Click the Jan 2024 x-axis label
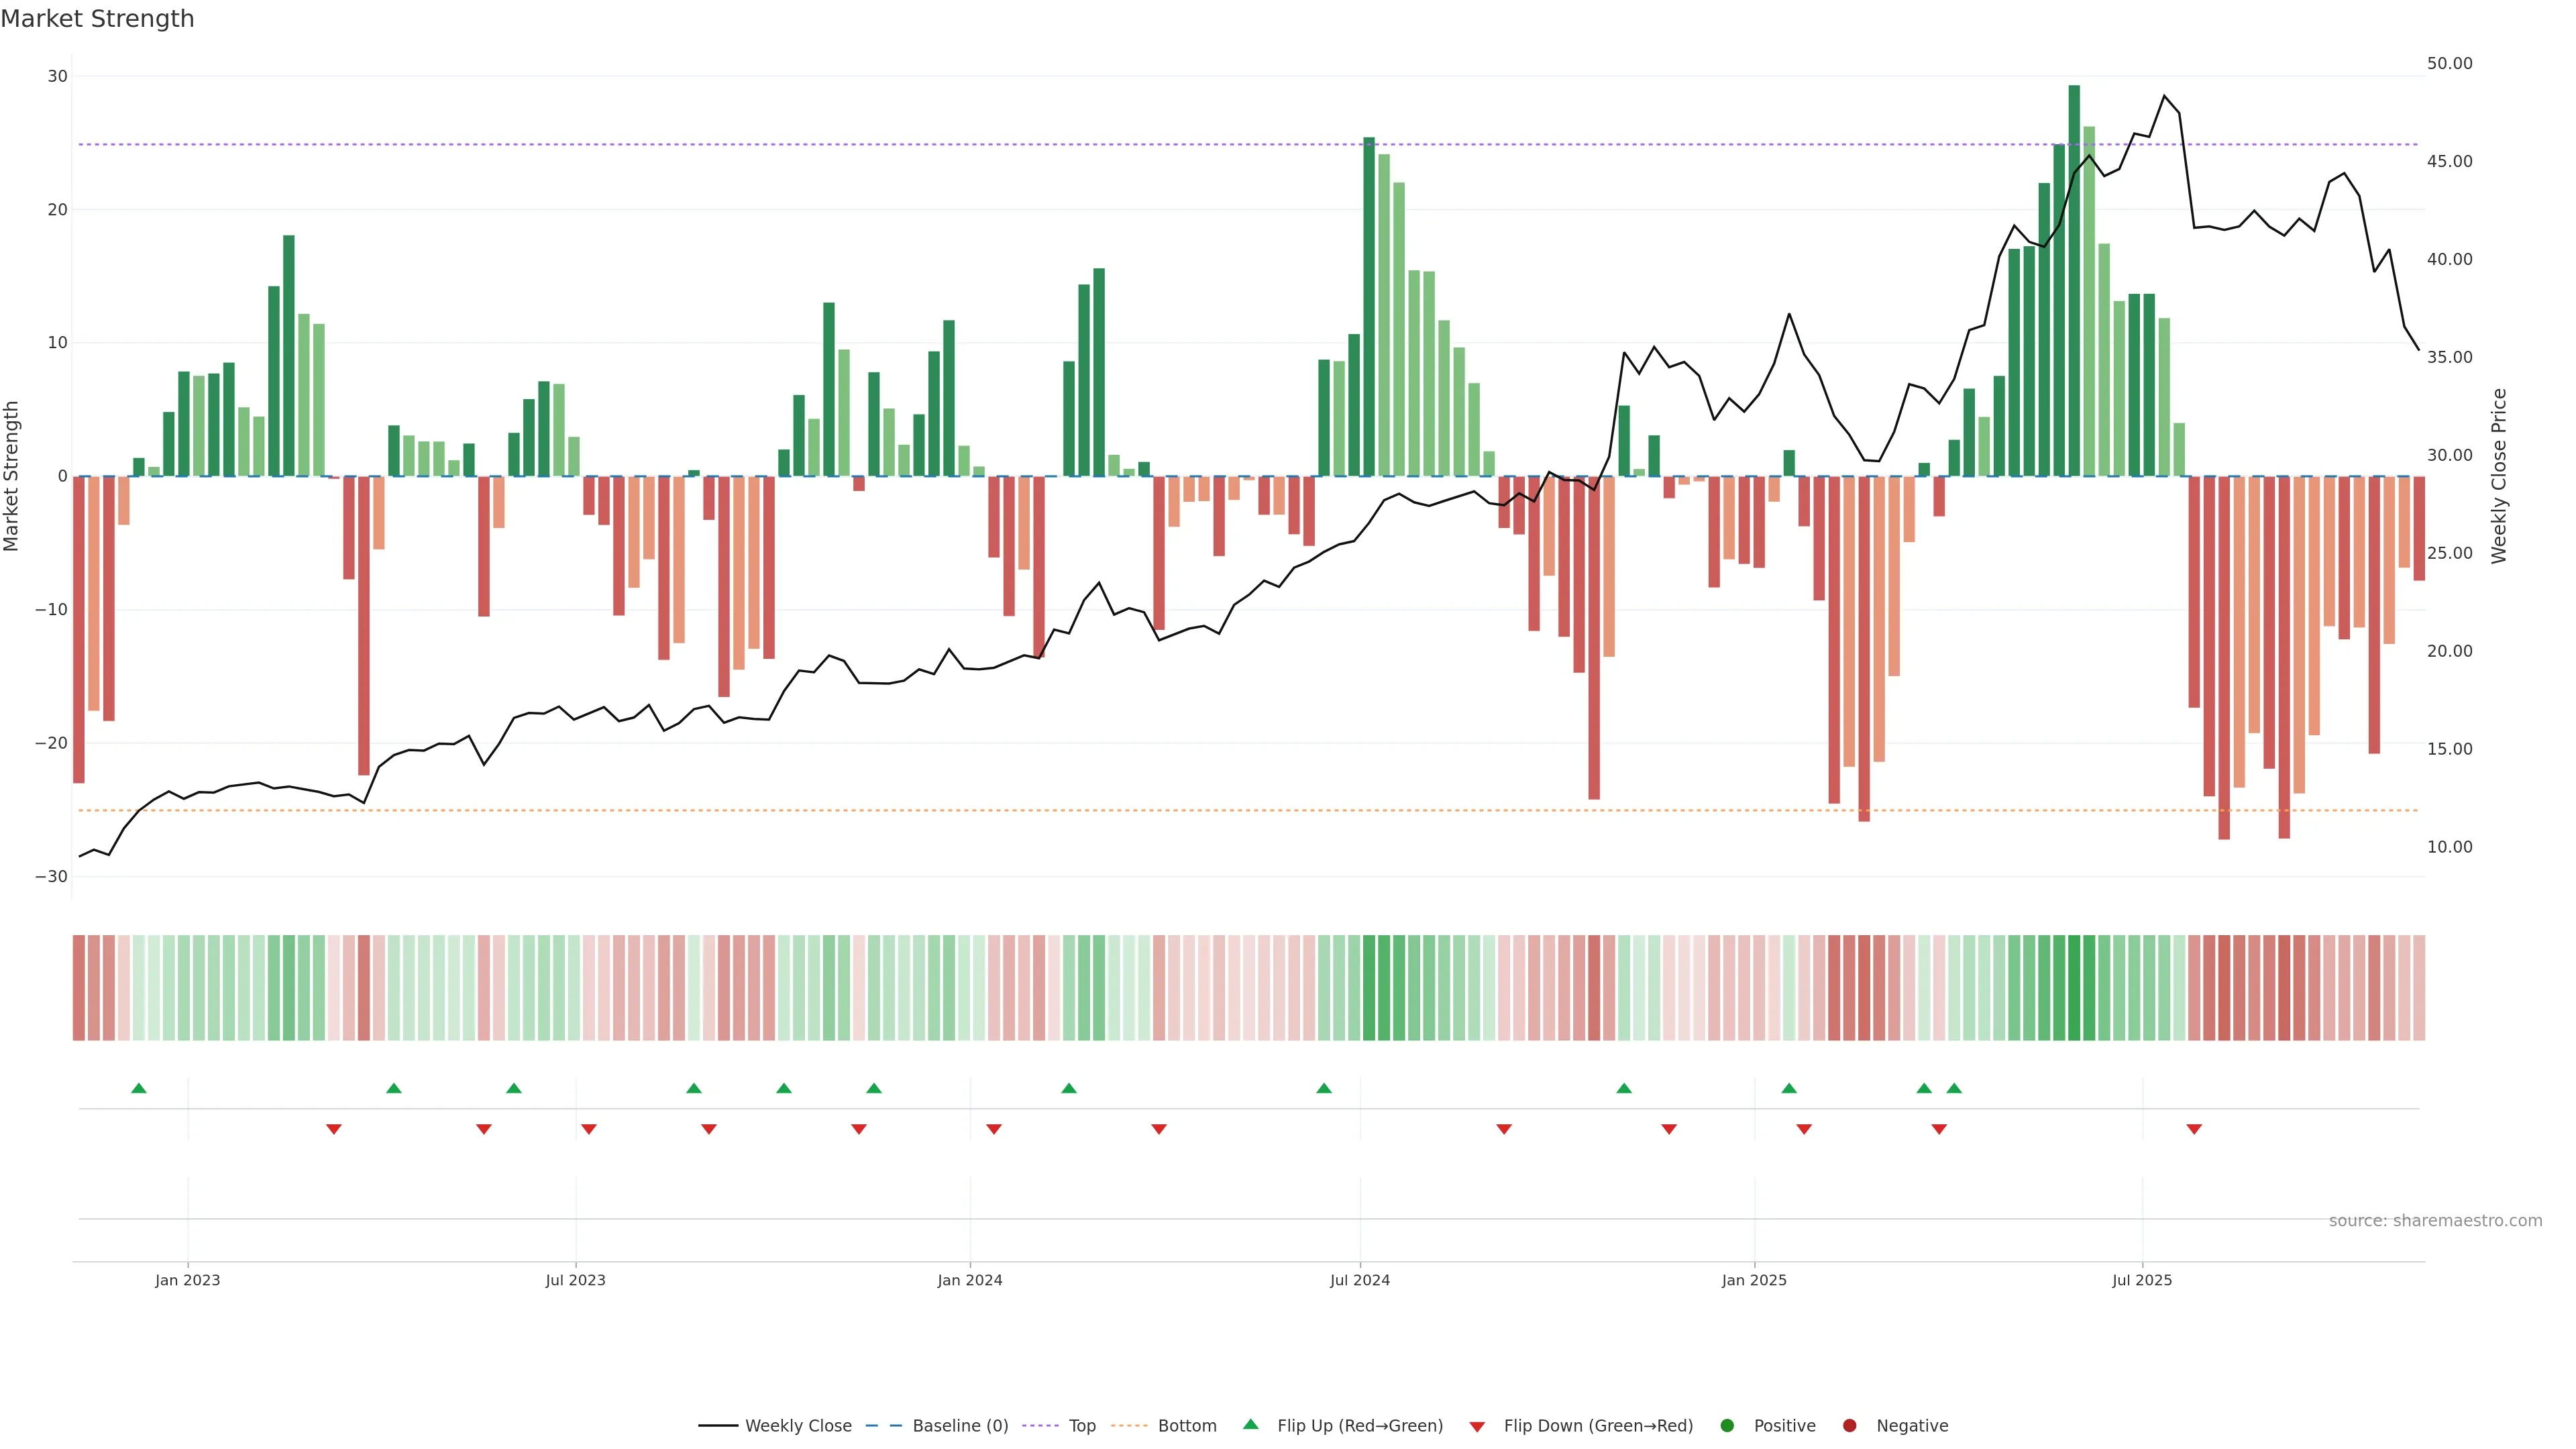Screen dimensions: 2576x1449 [969, 1280]
